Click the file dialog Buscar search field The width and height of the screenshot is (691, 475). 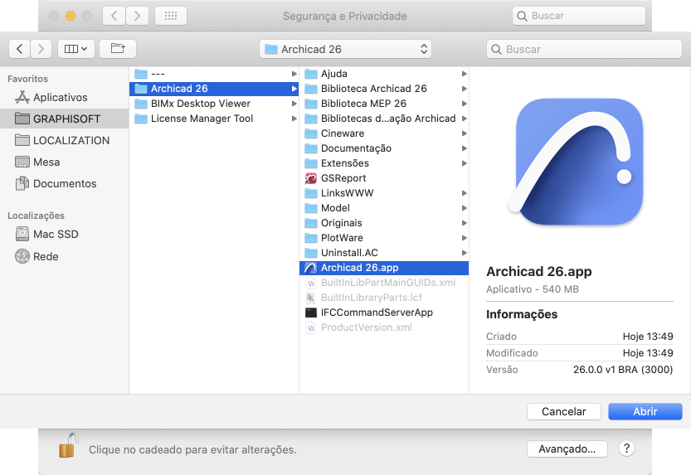pos(584,49)
